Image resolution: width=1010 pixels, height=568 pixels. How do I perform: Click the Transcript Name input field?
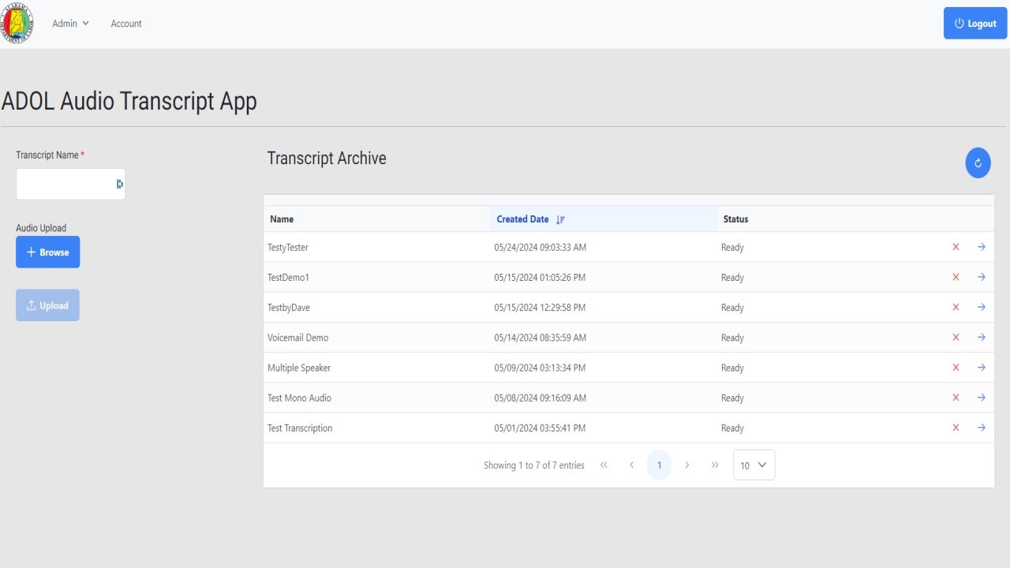[65, 184]
